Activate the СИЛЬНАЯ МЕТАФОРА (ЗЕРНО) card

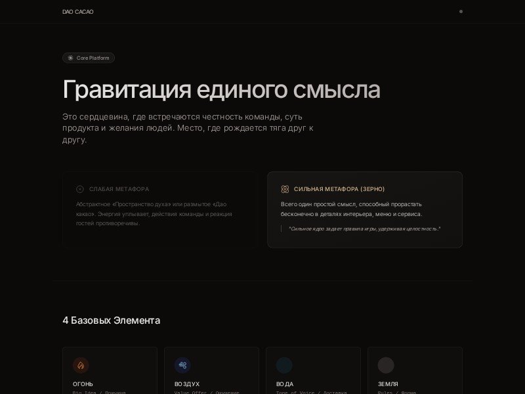click(x=365, y=209)
